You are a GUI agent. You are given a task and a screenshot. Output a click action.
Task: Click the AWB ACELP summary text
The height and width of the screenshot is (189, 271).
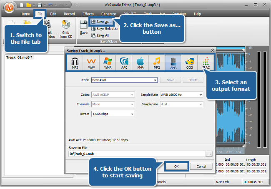pos(98,140)
